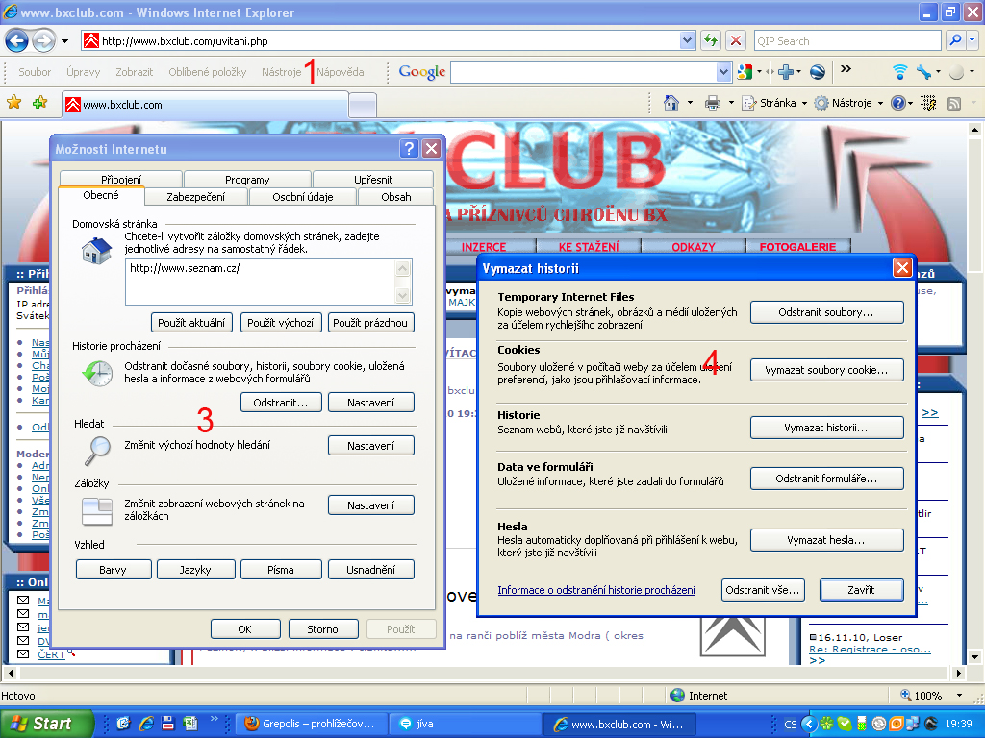Expand Google toolbar chevron for more buttons
The image size is (985, 738).
point(846,68)
